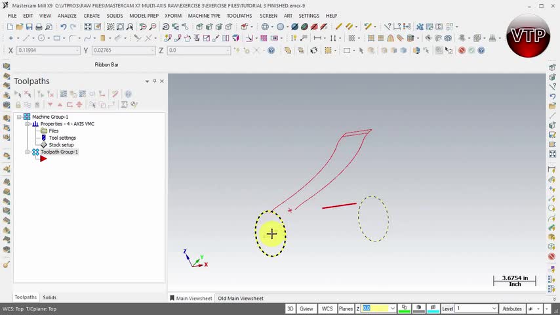This screenshot has height=315, width=560.
Task: Click the green system color swatch
Action: pyautogui.click(x=405, y=308)
